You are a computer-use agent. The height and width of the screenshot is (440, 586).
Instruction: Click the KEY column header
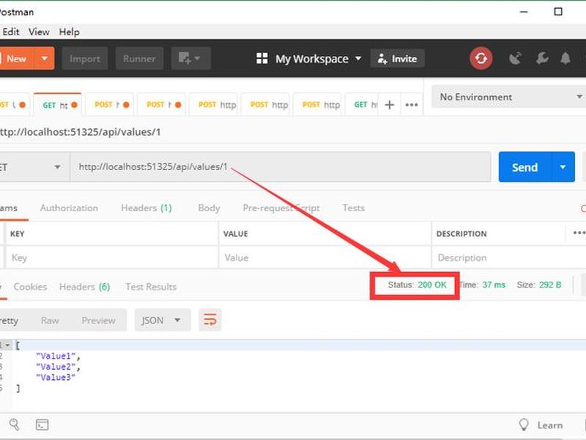17,234
